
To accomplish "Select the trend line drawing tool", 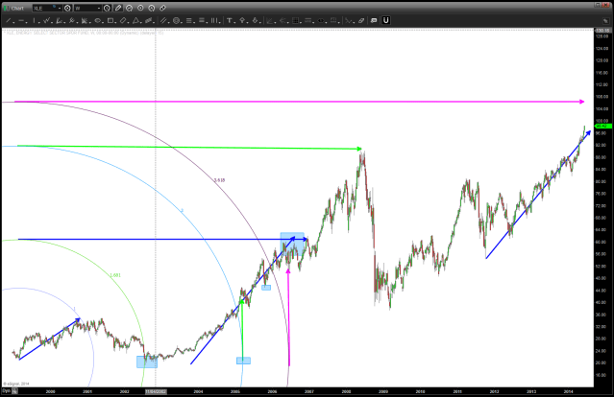I will [8, 20].
